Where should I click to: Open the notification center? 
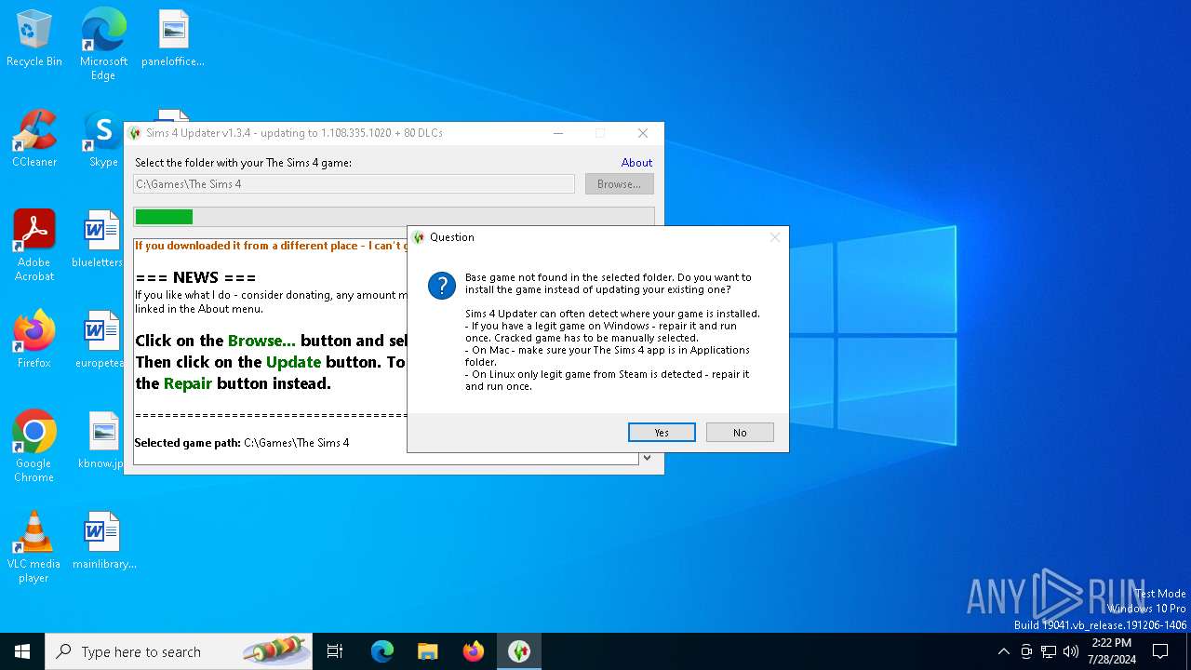click(x=1160, y=651)
